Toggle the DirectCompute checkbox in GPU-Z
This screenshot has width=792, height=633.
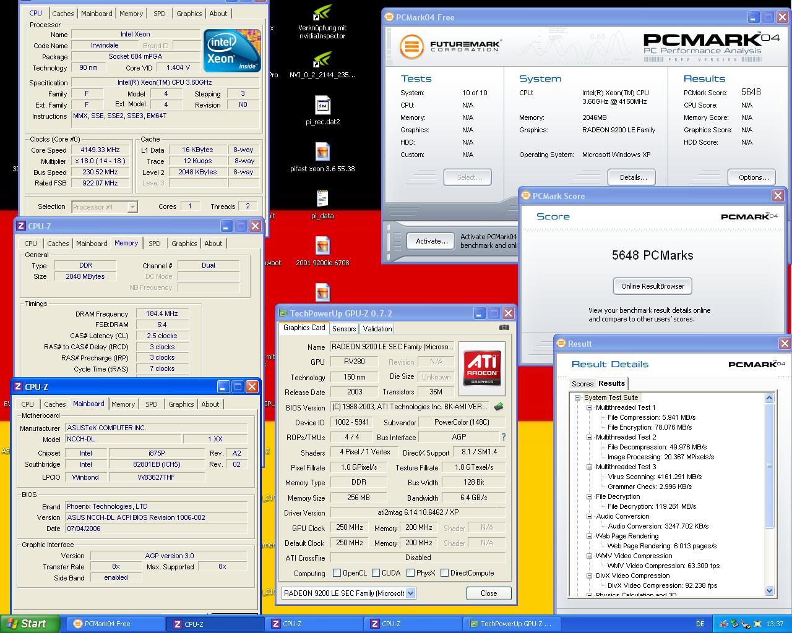tap(444, 573)
